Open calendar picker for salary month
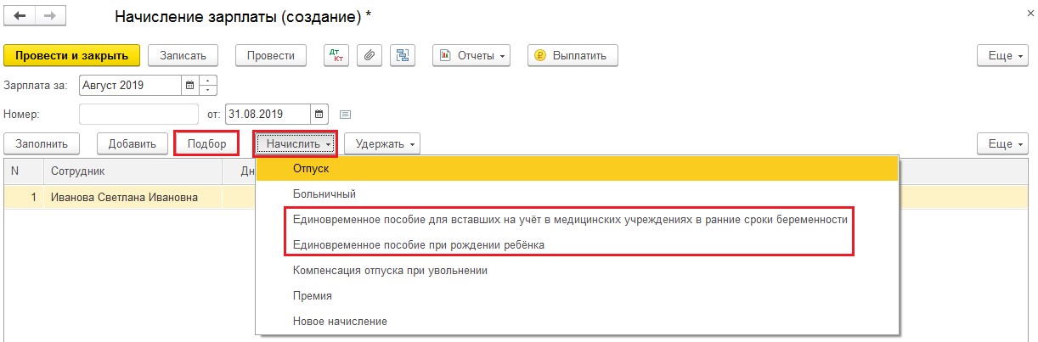1038x342 pixels. point(190,86)
